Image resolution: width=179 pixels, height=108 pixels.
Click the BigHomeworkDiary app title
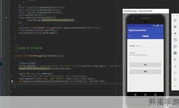click(138, 30)
